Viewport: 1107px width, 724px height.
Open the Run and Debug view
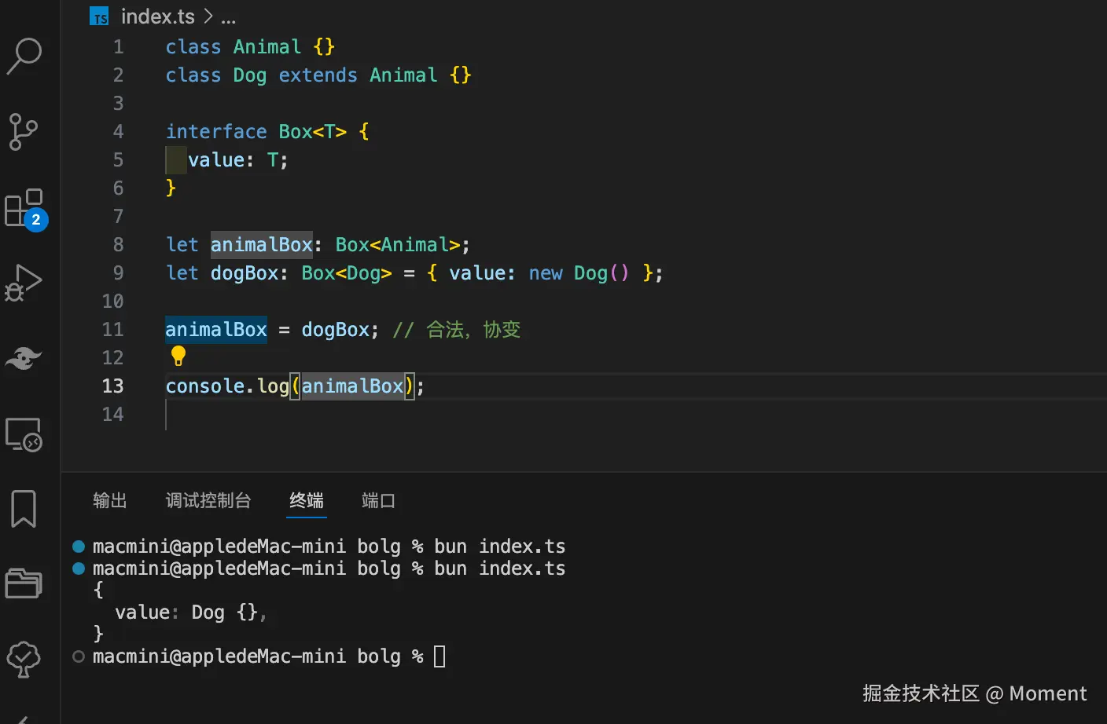[24, 283]
